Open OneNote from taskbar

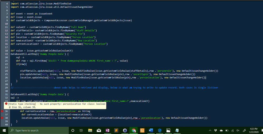(107, 130)
